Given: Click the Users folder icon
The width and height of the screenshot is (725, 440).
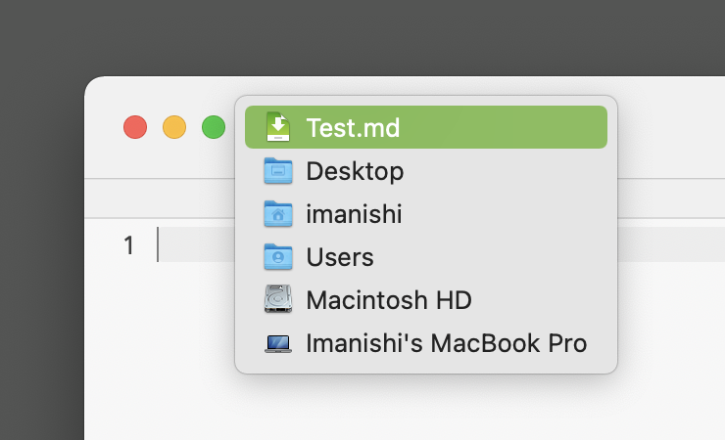Looking at the screenshot, I should coord(278,256).
